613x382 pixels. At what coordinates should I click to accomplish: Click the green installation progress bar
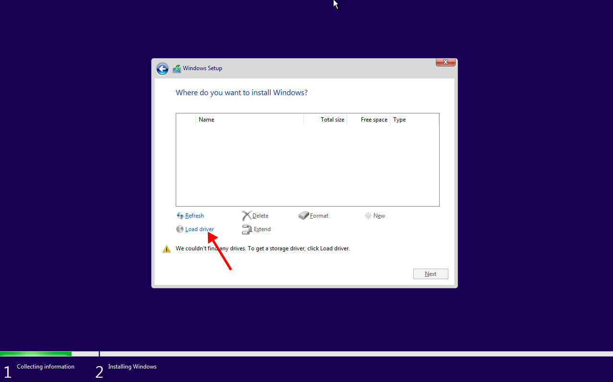coord(36,354)
